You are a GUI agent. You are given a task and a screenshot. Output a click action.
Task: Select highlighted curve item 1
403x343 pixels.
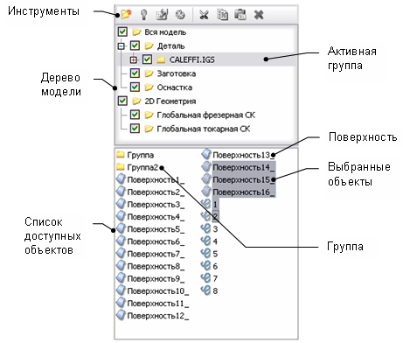point(215,205)
